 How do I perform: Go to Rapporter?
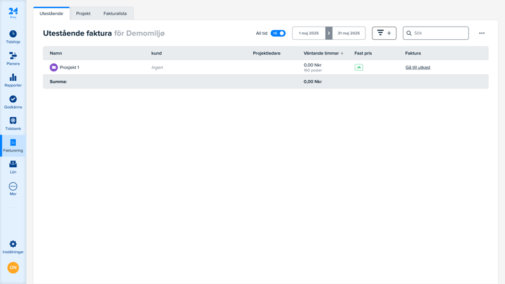[x=13, y=80]
